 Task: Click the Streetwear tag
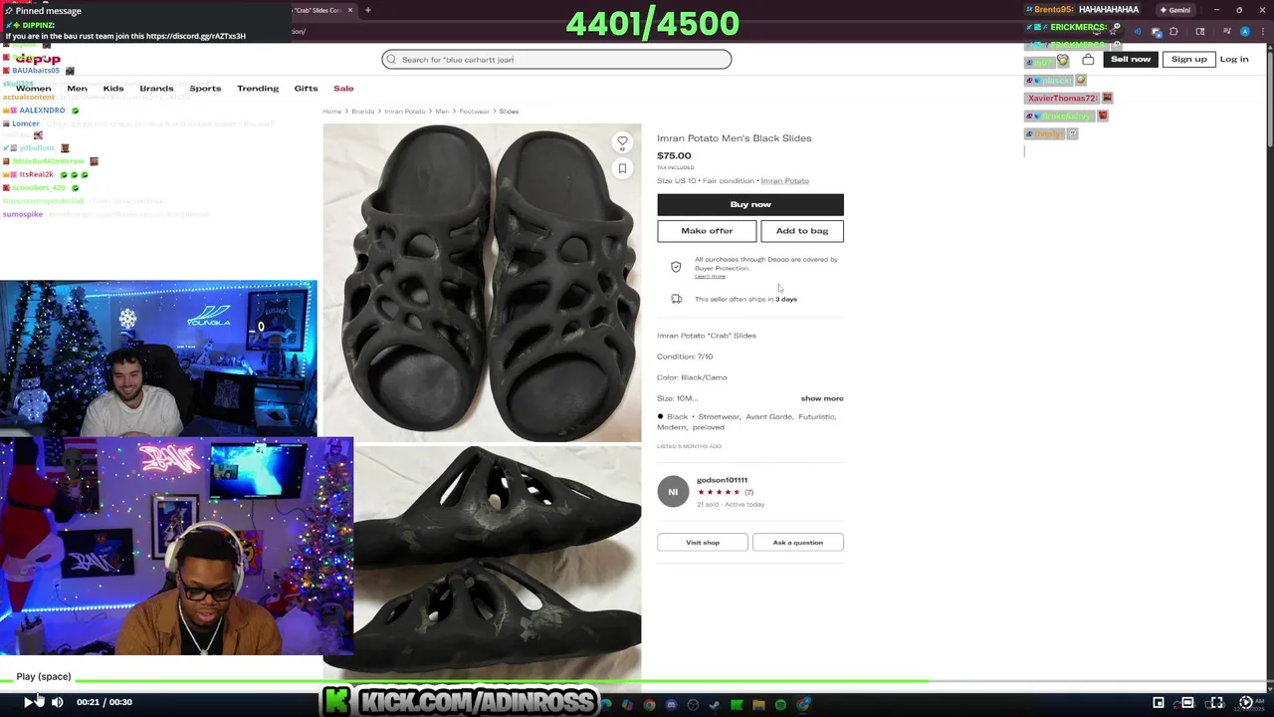click(x=719, y=417)
